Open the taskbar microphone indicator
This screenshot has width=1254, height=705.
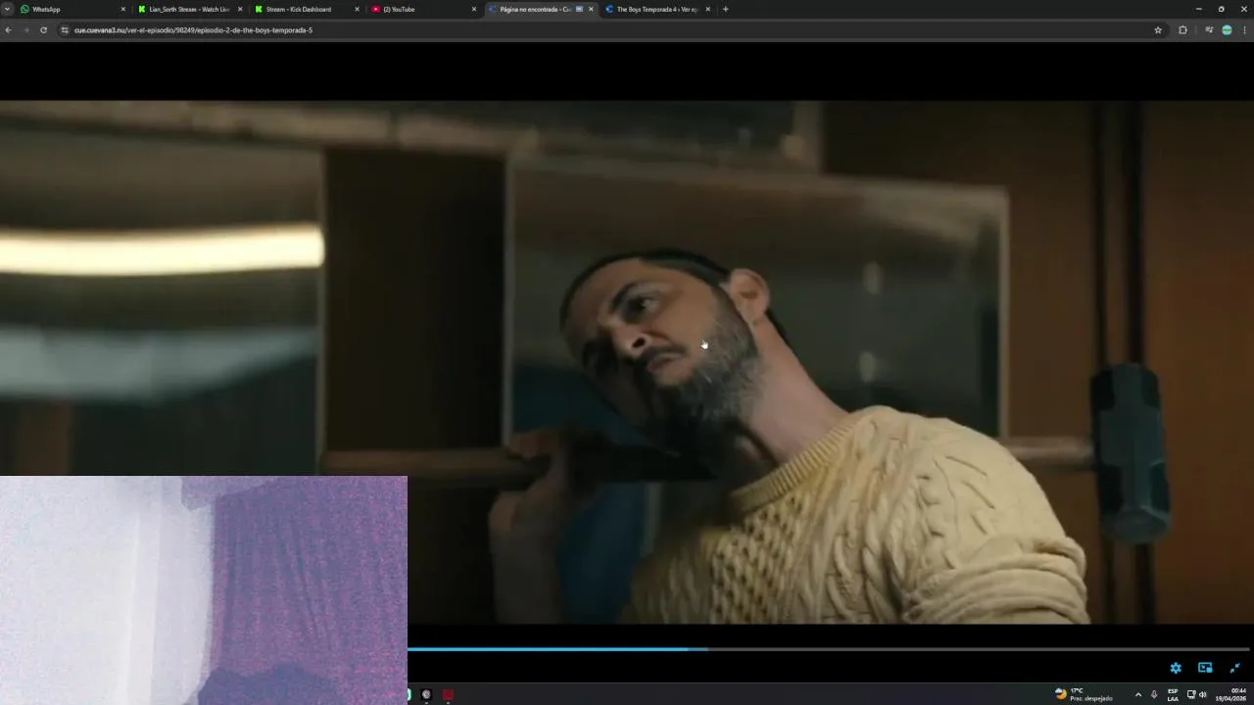tap(1154, 694)
